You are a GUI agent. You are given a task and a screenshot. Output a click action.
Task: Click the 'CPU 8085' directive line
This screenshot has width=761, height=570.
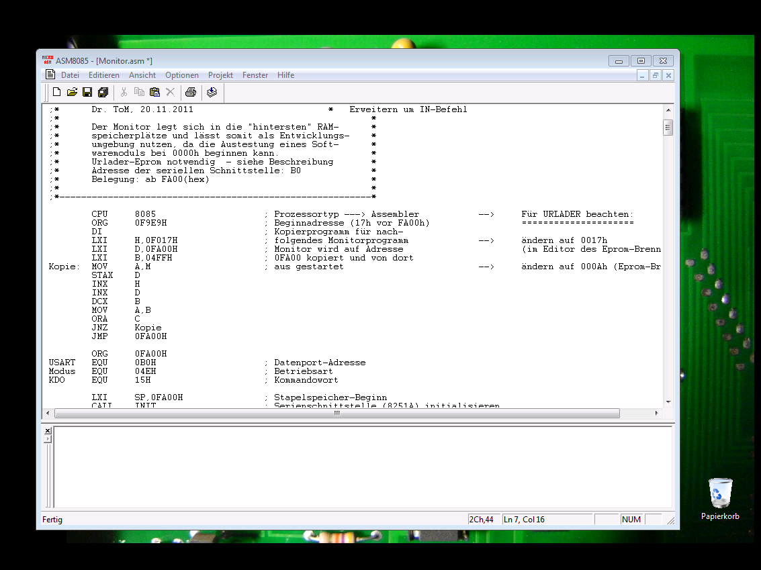click(x=124, y=214)
